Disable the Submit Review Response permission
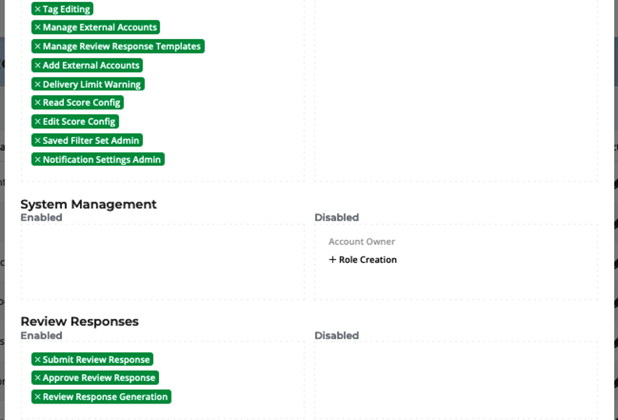 click(36, 359)
